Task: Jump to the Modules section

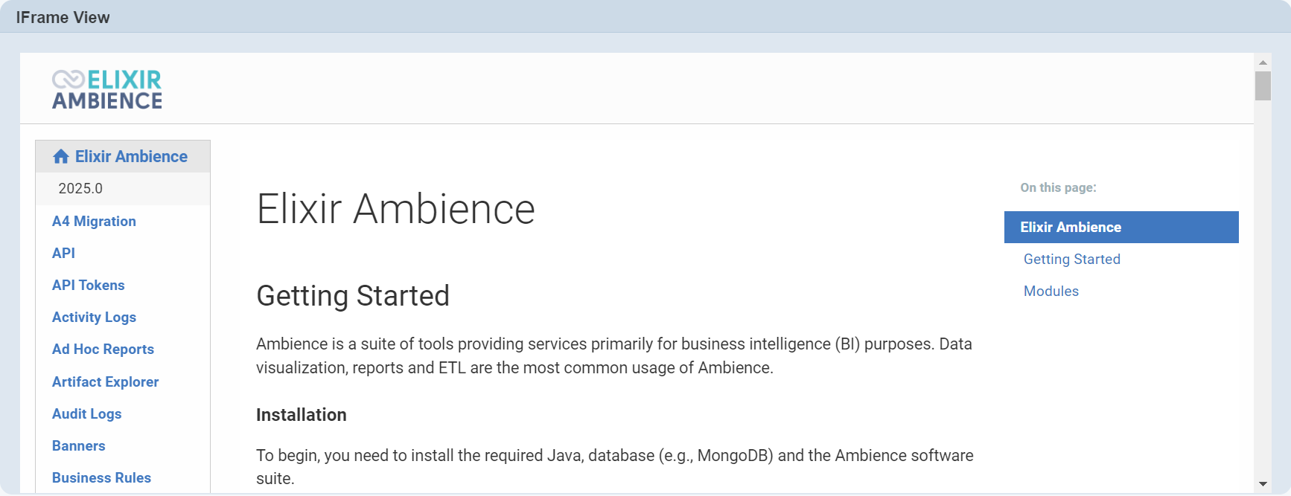Action: point(1051,292)
